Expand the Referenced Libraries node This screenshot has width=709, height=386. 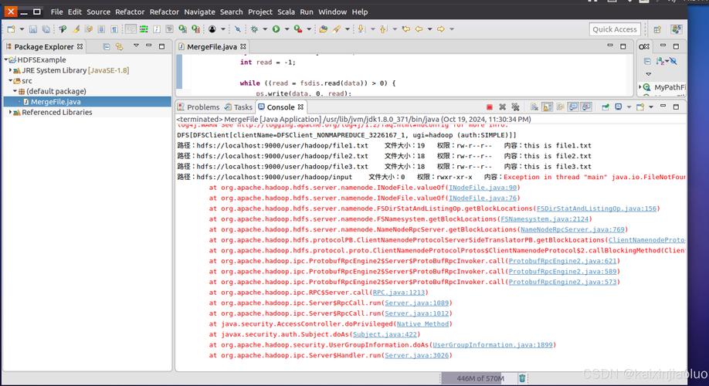(11, 112)
